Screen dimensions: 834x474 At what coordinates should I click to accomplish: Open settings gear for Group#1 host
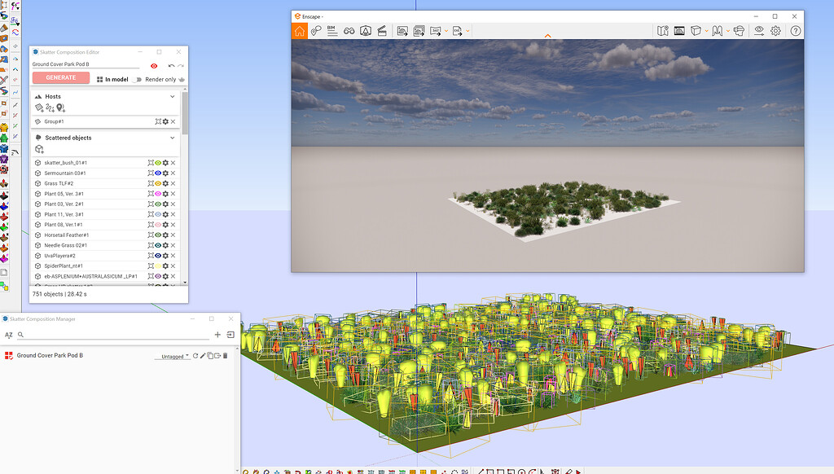coord(165,121)
